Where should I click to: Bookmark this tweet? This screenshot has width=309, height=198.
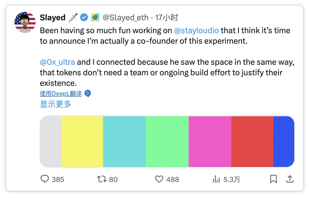273,179
